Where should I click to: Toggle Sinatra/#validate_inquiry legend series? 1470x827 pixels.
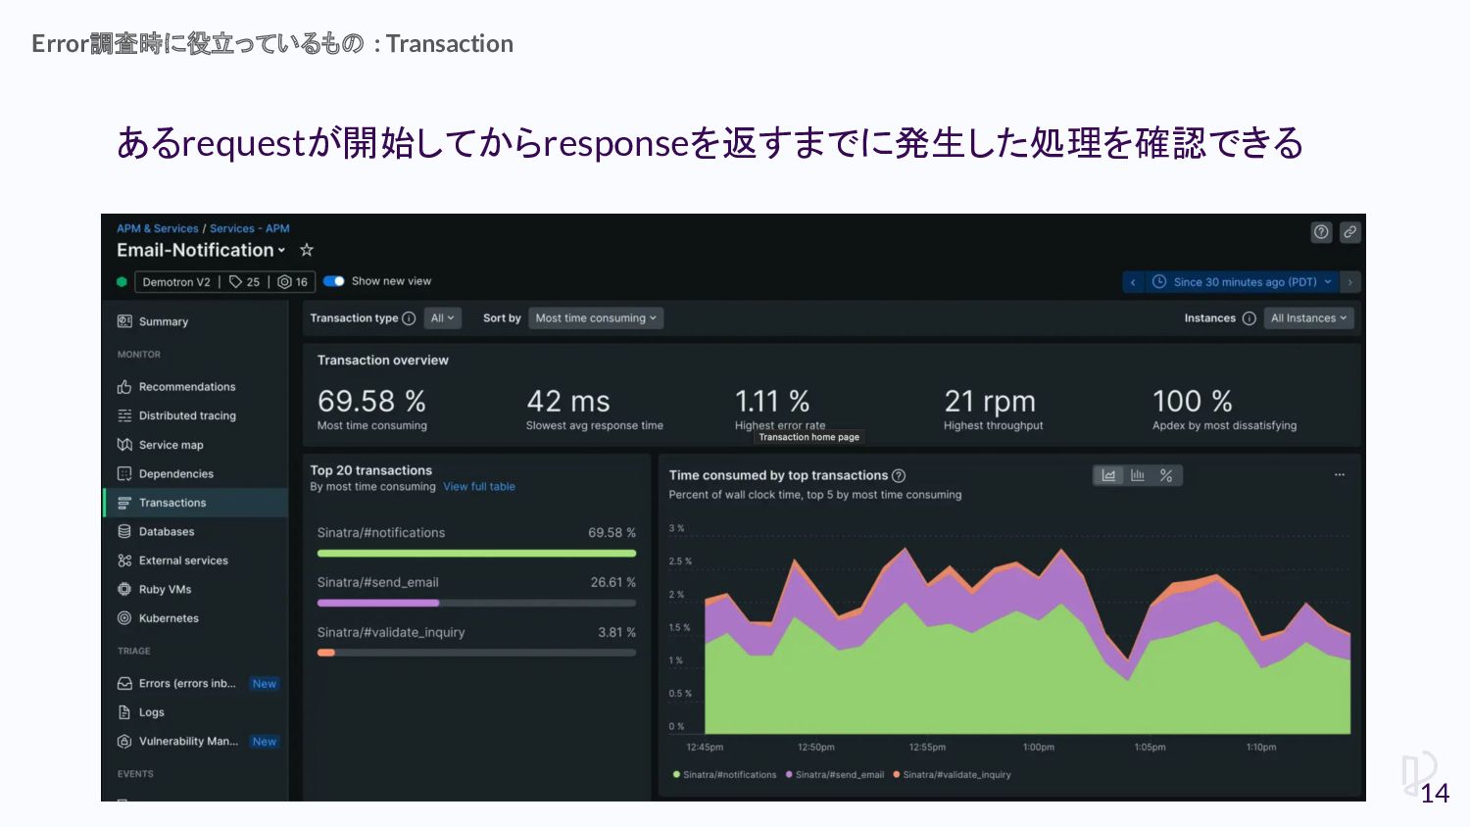[953, 775]
